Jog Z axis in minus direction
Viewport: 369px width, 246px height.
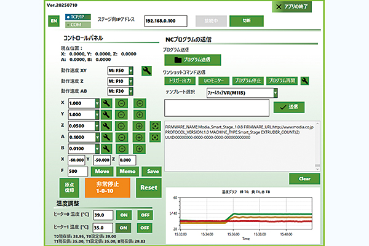point(121,126)
